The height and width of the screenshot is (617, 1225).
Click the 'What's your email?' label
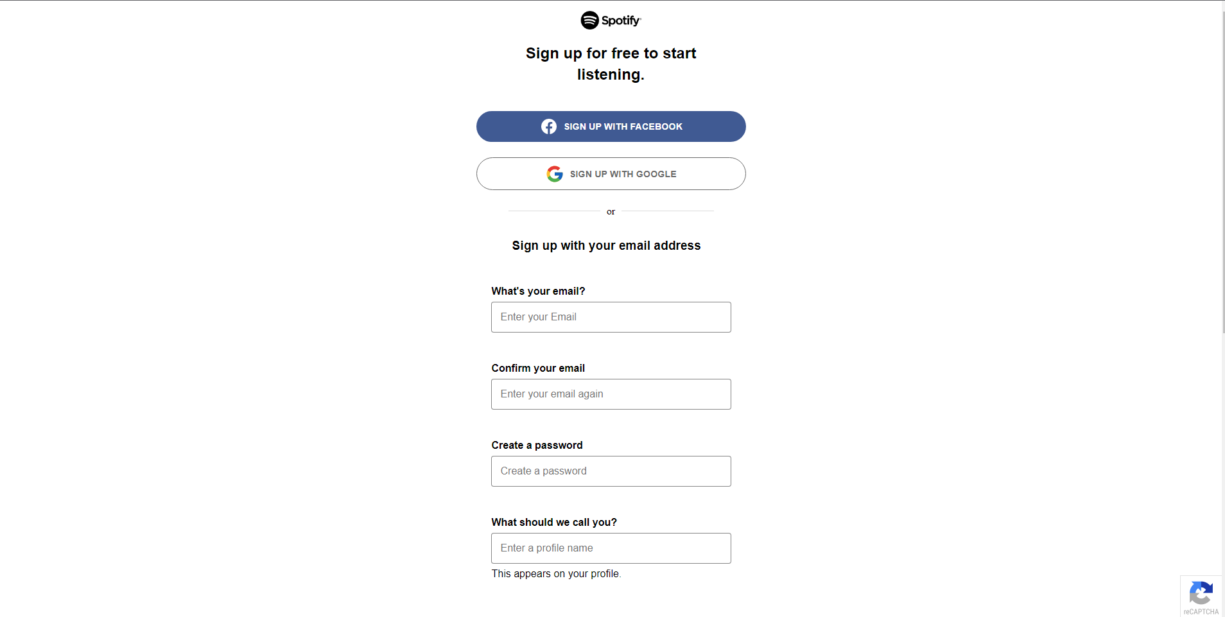coord(538,291)
